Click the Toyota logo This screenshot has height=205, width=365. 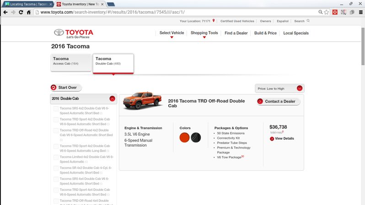coord(74,33)
